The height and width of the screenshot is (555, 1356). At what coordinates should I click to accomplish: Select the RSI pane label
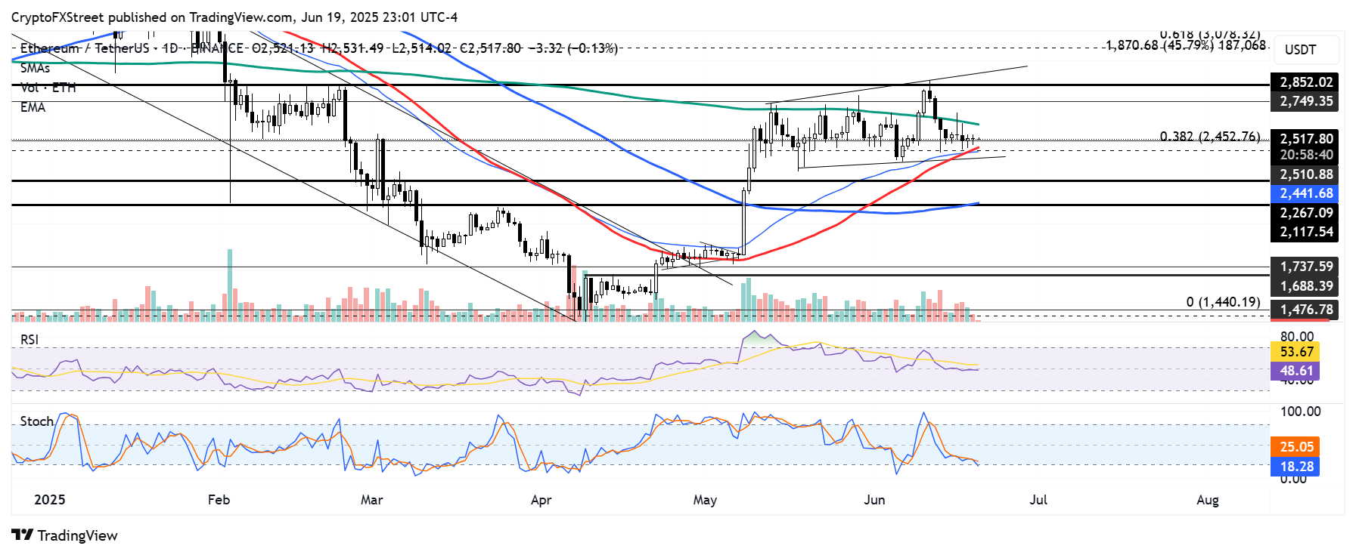[x=29, y=340]
